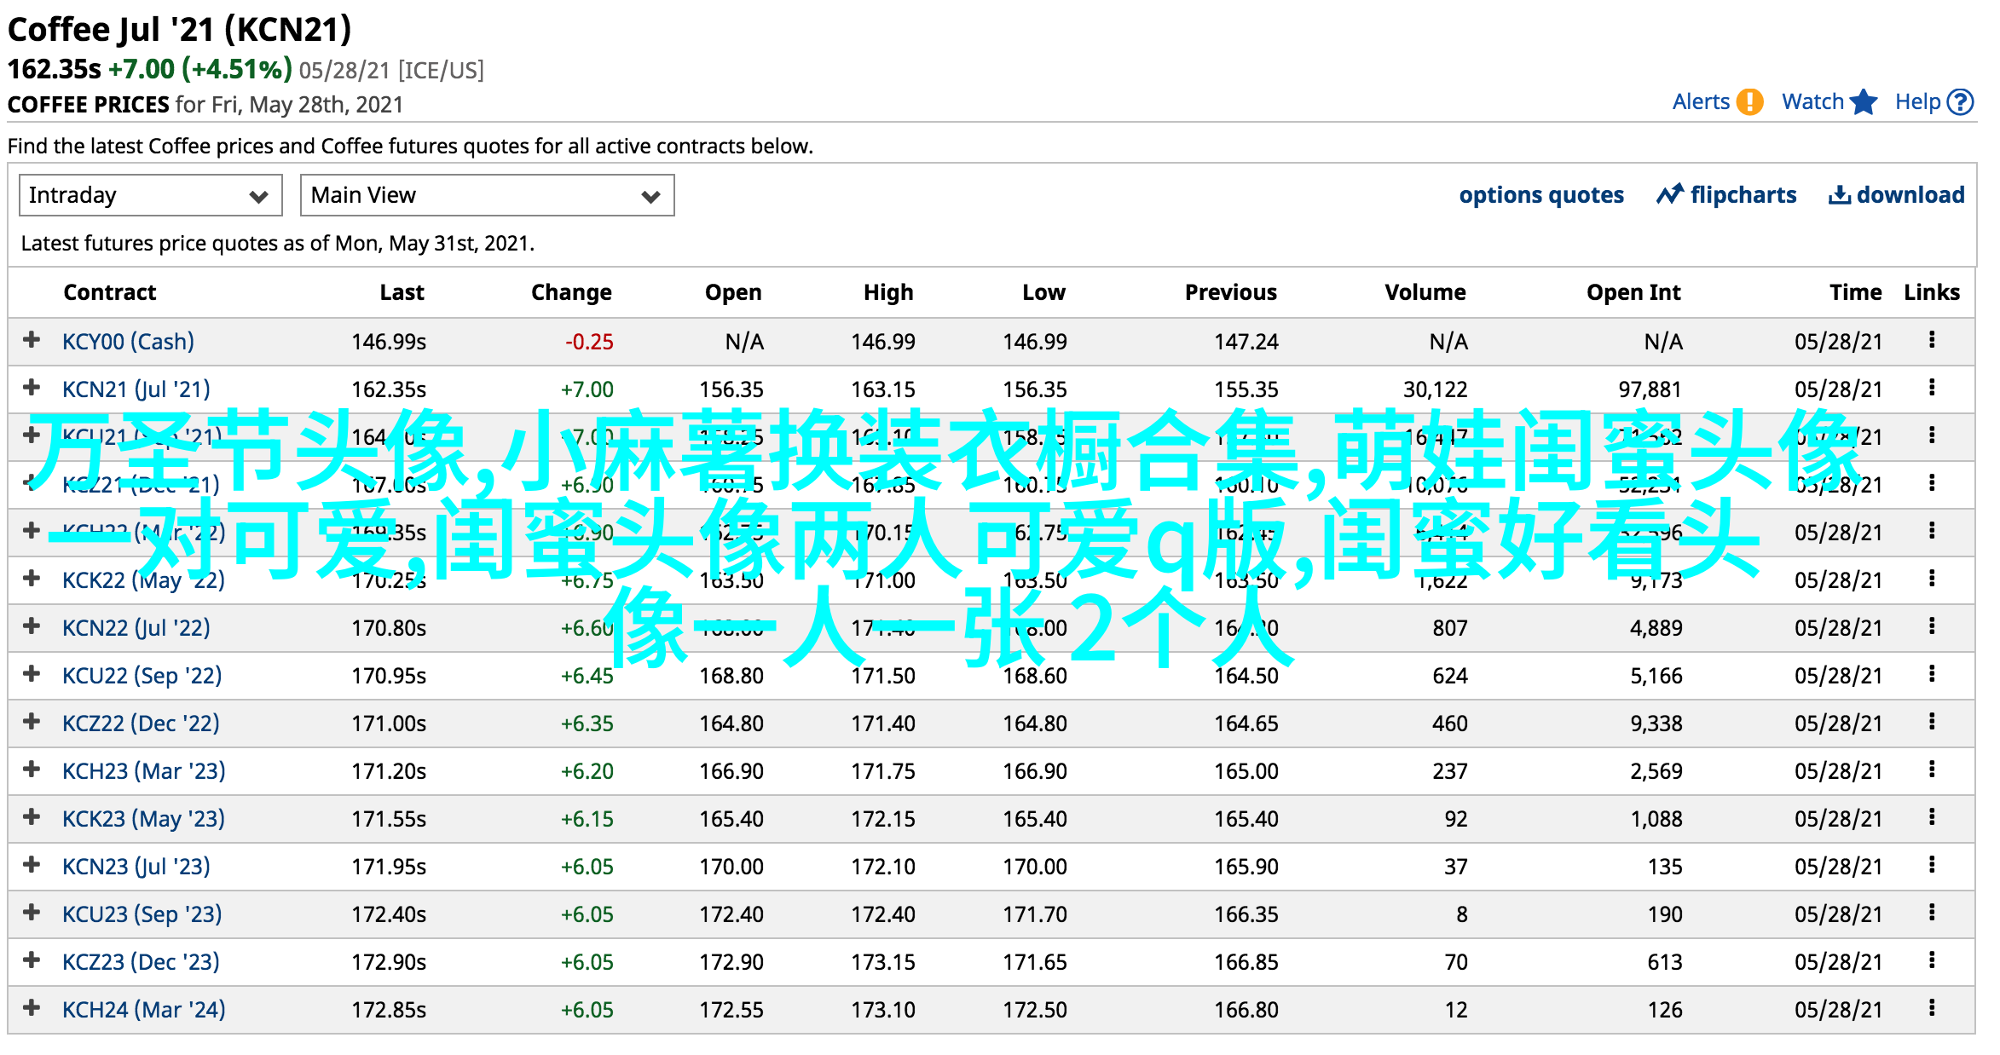Open links menu for KCH24 (Mar '24) row
This screenshot has height=1055, width=2000.
click(x=1932, y=1008)
